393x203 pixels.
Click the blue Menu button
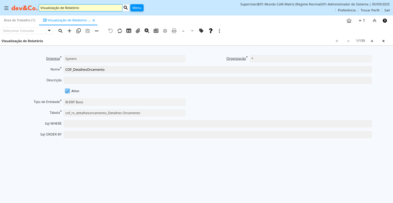[x=137, y=8]
